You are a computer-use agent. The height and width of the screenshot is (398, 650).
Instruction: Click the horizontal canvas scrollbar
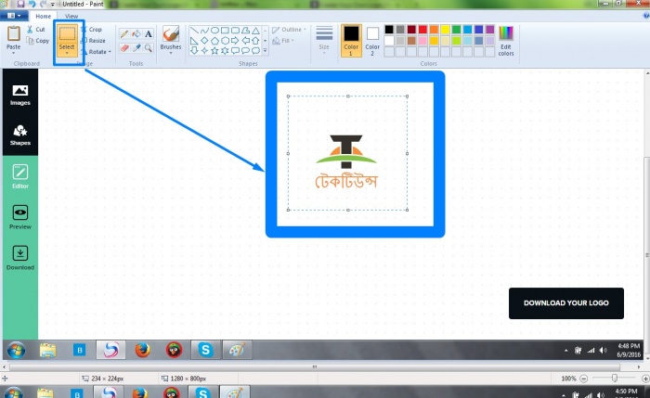(315, 367)
